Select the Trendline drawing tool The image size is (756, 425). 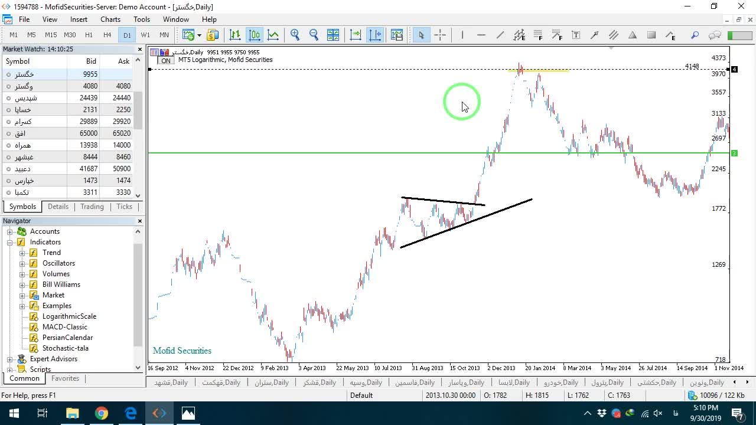click(x=500, y=35)
